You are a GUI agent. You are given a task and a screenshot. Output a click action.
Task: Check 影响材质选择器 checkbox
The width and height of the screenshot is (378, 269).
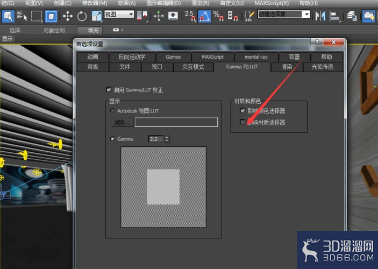[x=243, y=122]
